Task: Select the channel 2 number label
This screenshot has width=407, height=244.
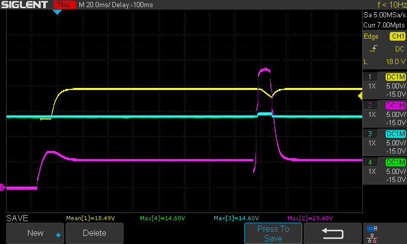Action: tap(370, 105)
